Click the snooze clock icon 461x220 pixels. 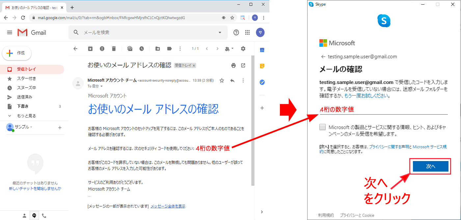[142, 49]
